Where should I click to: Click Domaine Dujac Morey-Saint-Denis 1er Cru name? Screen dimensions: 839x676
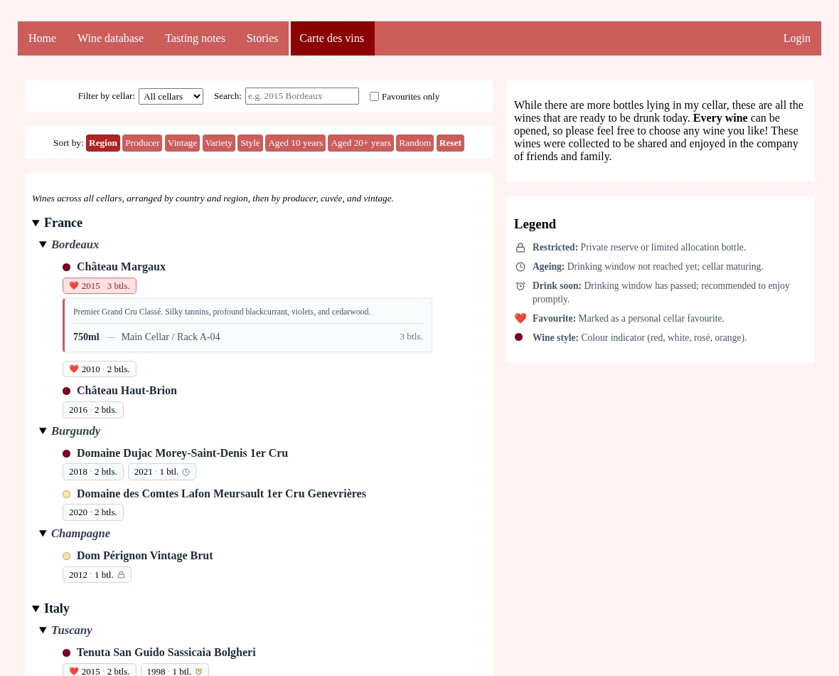coord(183,453)
